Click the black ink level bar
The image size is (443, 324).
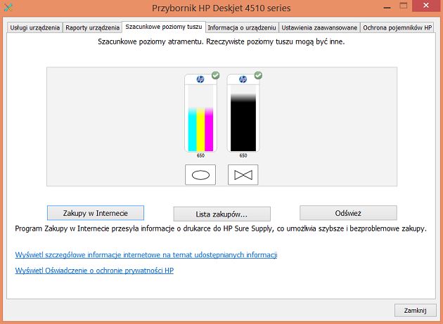pyautogui.click(x=243, y=123)
